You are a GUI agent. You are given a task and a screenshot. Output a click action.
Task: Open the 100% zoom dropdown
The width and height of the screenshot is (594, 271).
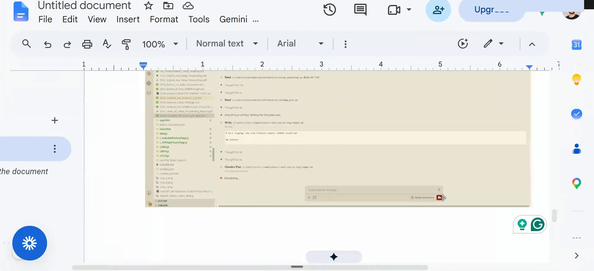(160, 44)
